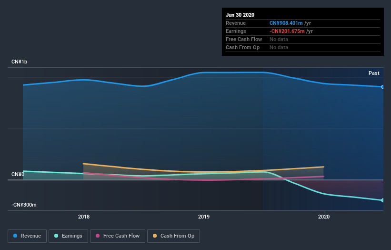Screen dimensions: 391x250
Task: Toggle the Cash From Op legend button
Action: click(x=173, y=236)
